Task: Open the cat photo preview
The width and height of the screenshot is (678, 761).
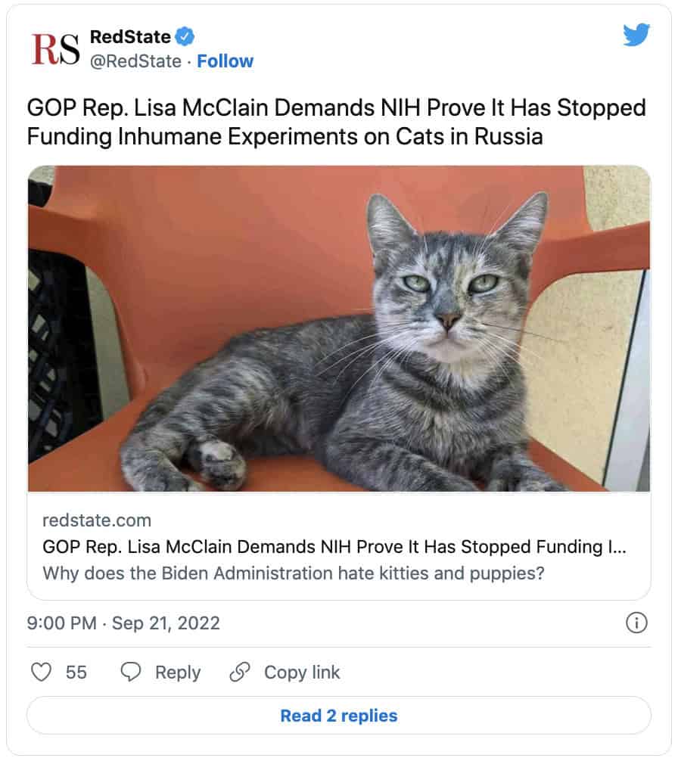Action: click(339, 328)
